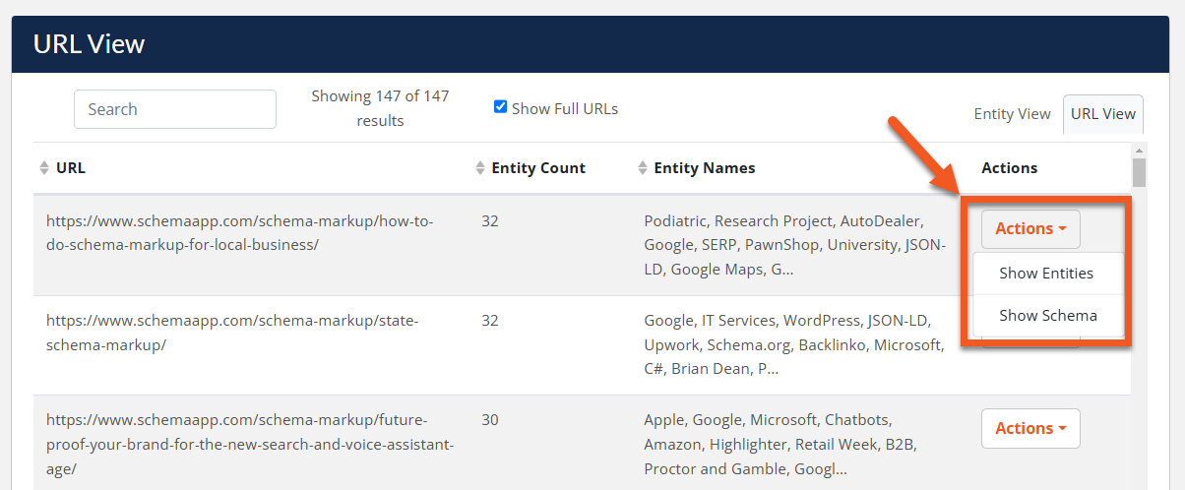This screenshot has width=1185, height=490.
Task: Click the Actions column header
Action: tap(1010, 168)
